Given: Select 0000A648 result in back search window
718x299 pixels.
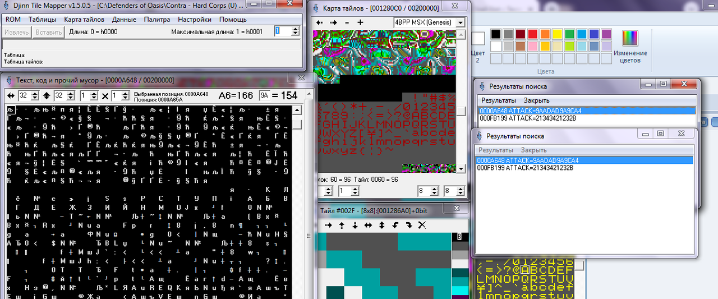Looking at the screenshot, I should pyautogui.click(x=587, y=111).
